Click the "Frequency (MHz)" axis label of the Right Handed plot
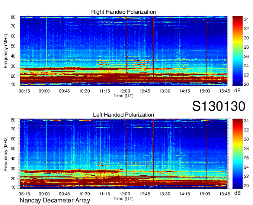Viewport: 253px width, 205px height. click(6, 51)
